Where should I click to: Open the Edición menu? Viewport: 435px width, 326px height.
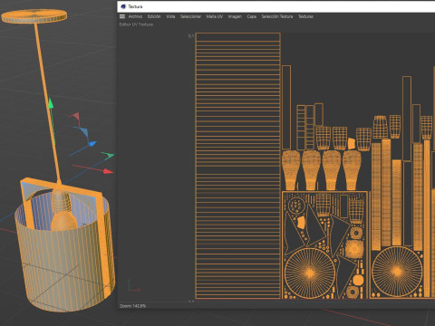pyautogui.click(x=154, y=16)
